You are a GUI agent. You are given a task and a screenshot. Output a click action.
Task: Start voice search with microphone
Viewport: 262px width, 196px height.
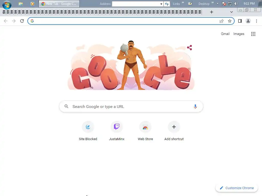(x=195, y=106)
